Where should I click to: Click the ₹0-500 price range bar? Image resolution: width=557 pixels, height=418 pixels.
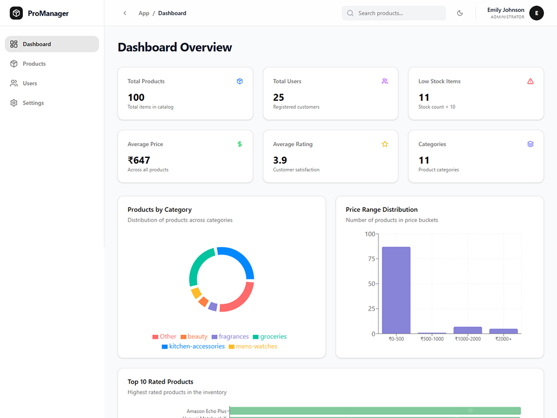click(x=396, y=290)
